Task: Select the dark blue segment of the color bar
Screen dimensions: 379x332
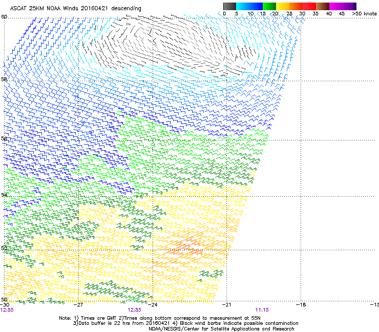Action: click(x=256, y=6)
